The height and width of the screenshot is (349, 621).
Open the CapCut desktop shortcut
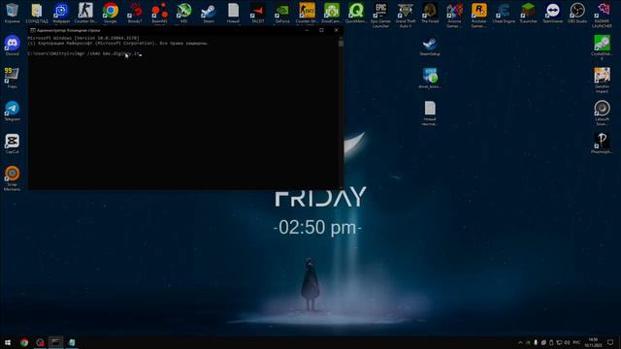12,143
